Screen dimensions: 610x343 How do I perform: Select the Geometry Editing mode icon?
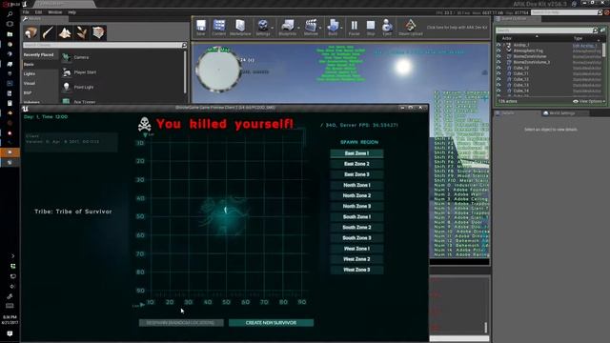click(x=98, y=32)
